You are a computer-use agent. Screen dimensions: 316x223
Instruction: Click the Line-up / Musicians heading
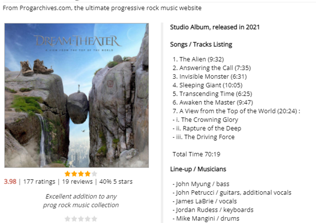tap(198, 169)
